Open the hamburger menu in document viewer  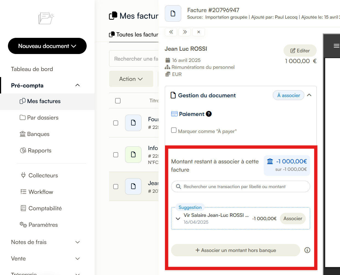[336, 46]
